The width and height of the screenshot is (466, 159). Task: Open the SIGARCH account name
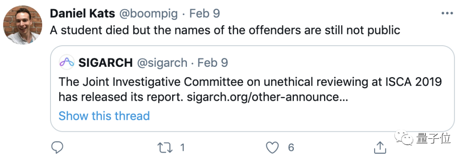106,62
